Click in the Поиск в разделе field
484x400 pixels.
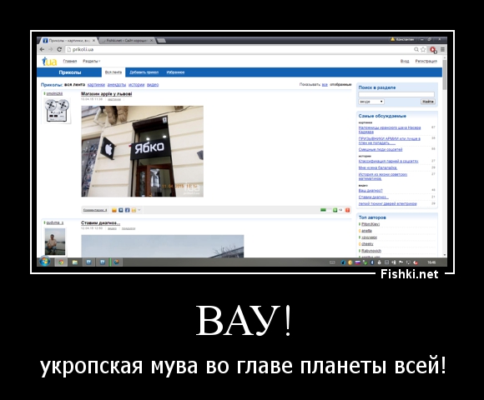tap(396, 94)
